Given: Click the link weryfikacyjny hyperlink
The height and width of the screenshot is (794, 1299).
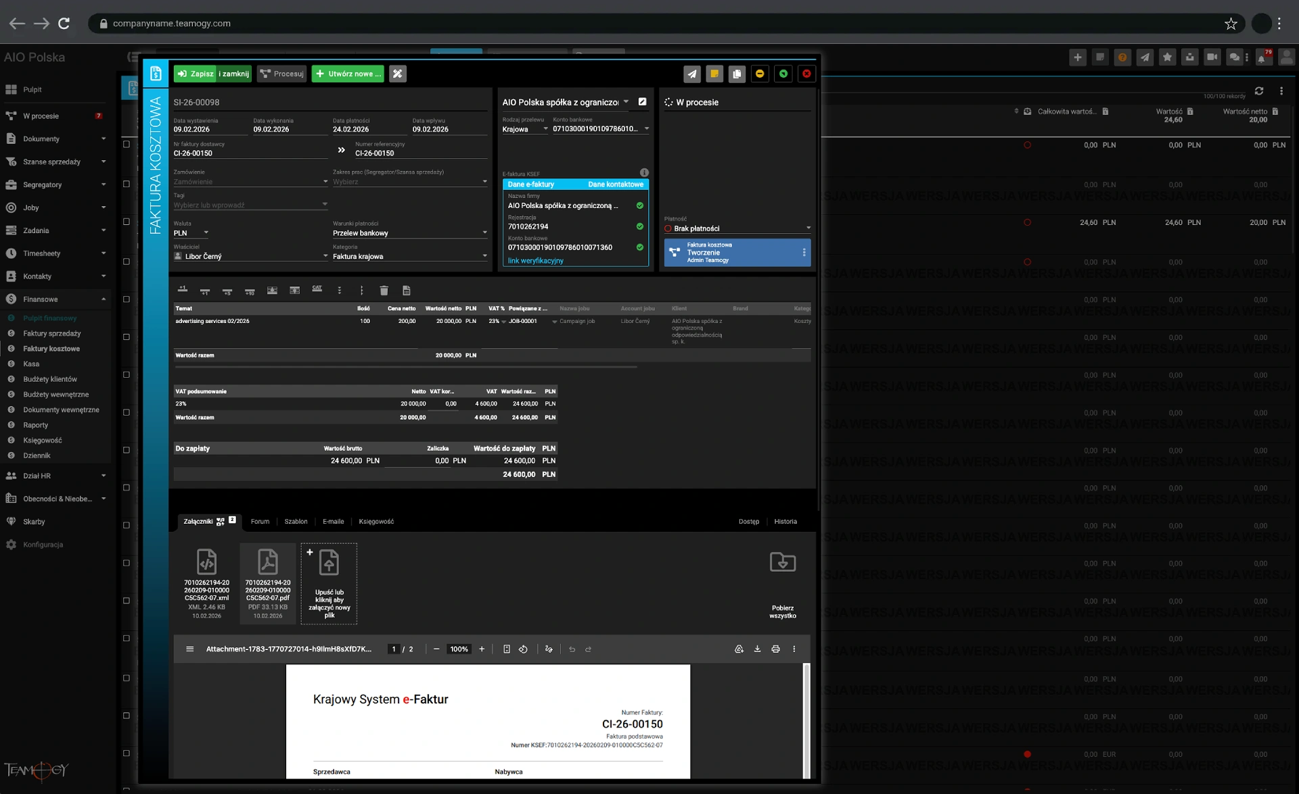Looking at the screenshot, I should [x=535, y=261].
